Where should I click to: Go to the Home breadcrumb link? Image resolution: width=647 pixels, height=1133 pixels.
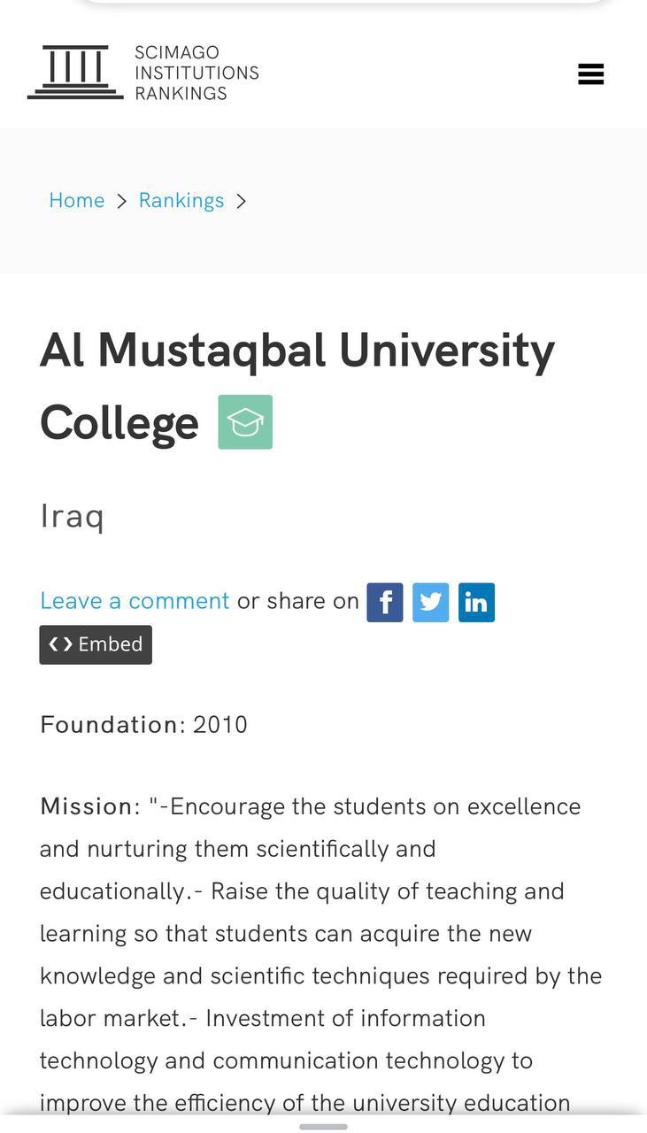(x=77, y=201)
